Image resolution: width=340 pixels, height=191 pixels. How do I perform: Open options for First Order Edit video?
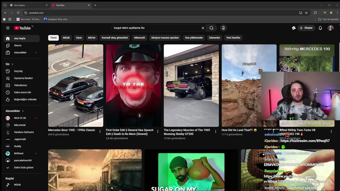click(158, 131)
